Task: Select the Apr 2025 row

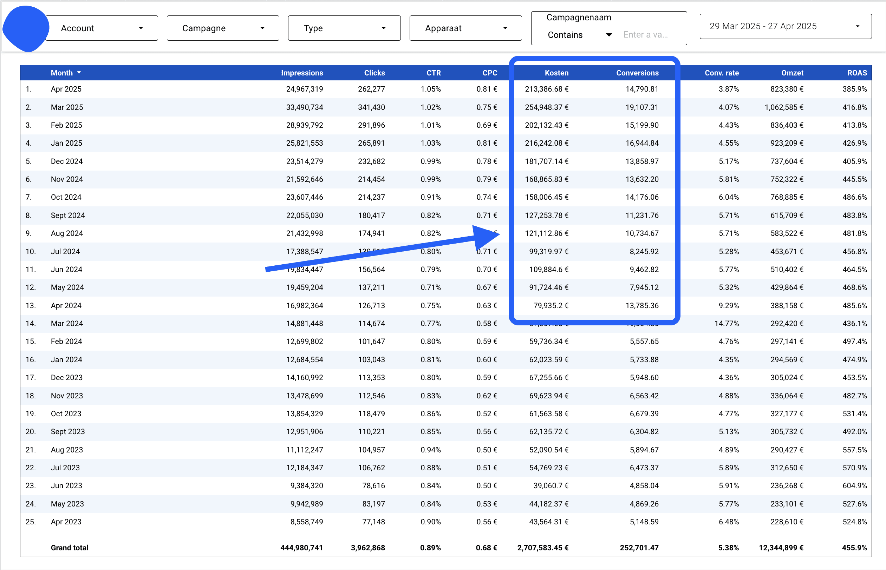Action: tap(66, 89)
